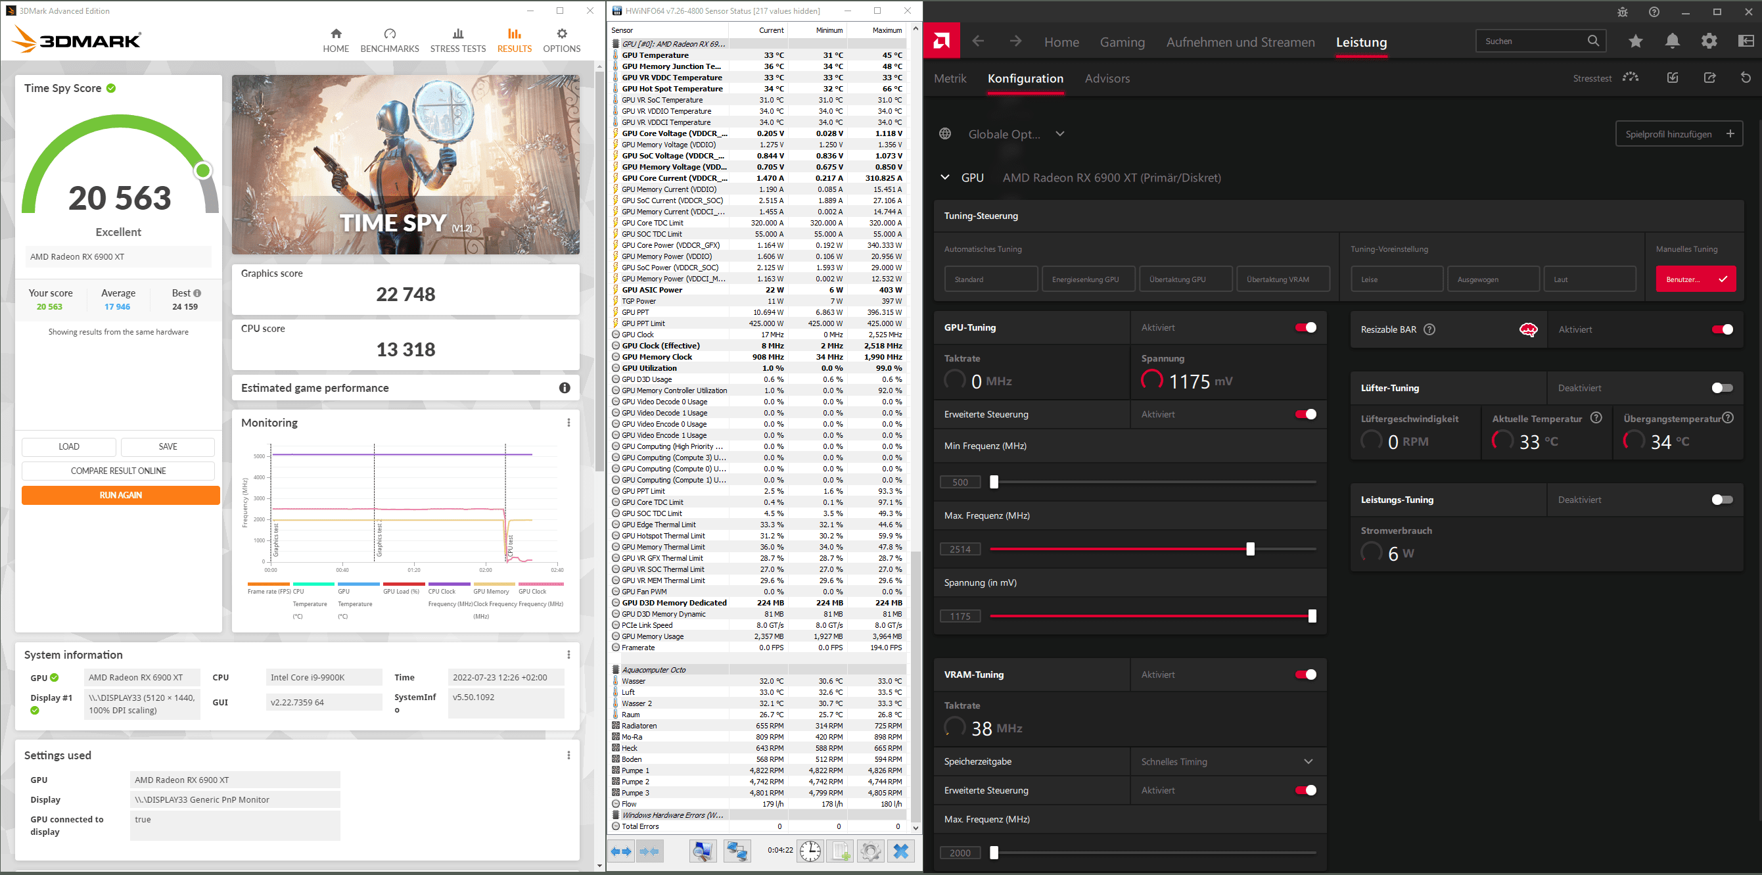Click the search magnifier in Suchen field
Image resolution: width=1762 pixels, height=875 pixels.
point(1593,41)
